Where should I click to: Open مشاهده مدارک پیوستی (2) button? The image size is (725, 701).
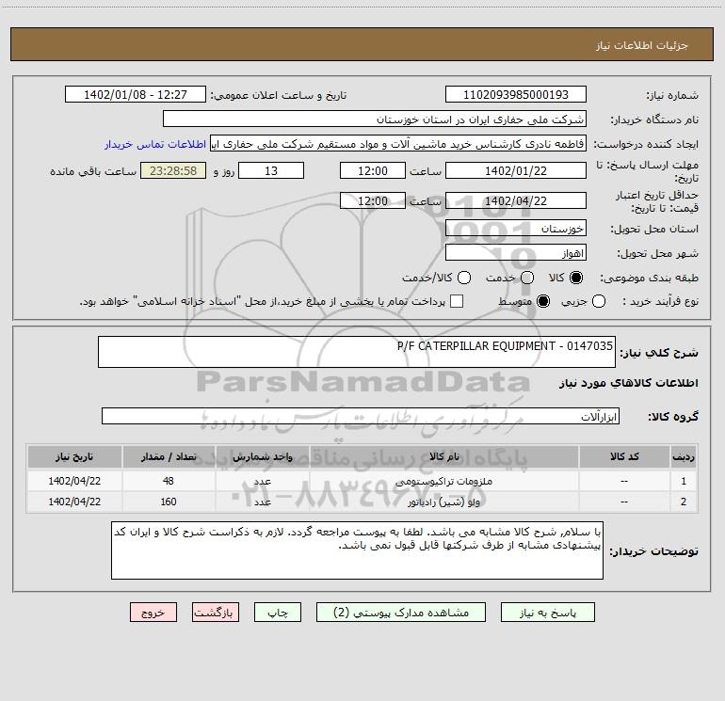click(400, 613)
